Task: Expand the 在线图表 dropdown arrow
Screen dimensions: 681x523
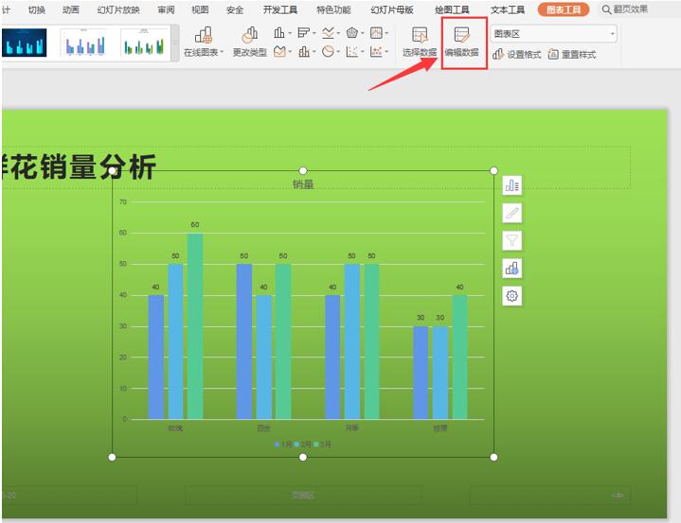Action: tap(222, 52)
